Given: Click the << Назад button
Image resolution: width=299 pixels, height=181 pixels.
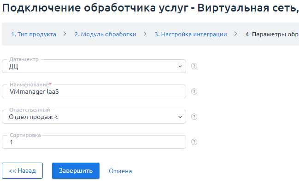Looking at the screenshot, I should tap(22, 170).
